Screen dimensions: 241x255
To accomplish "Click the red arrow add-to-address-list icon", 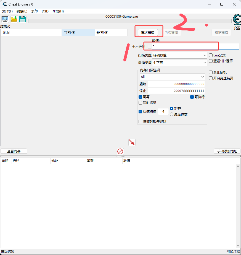I will [132, 142].
